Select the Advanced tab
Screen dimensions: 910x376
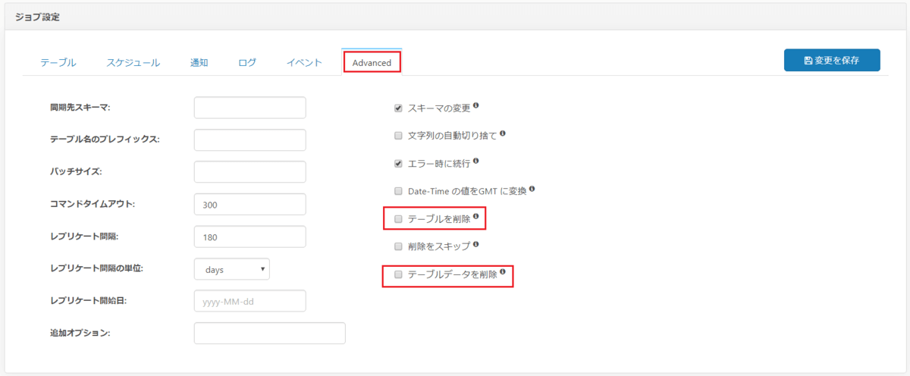coord(372,63)
